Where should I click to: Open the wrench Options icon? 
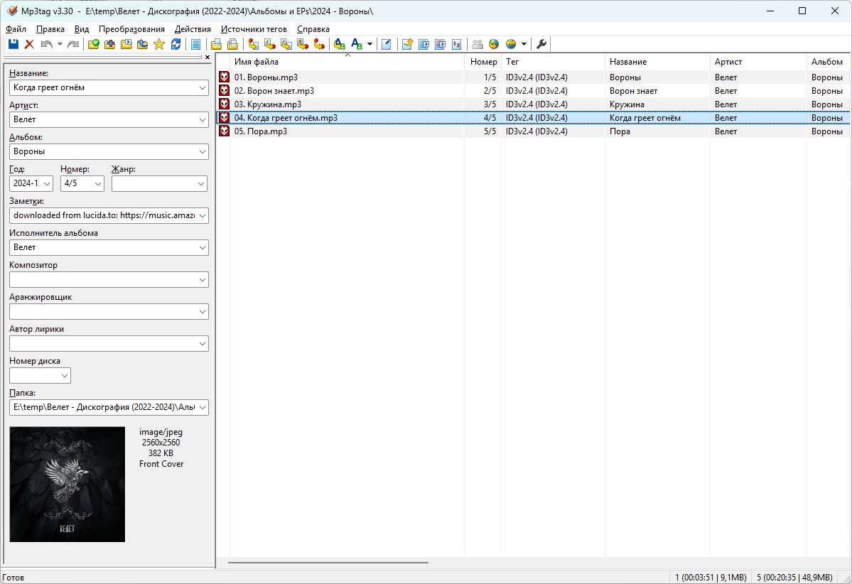coord(541,45)
